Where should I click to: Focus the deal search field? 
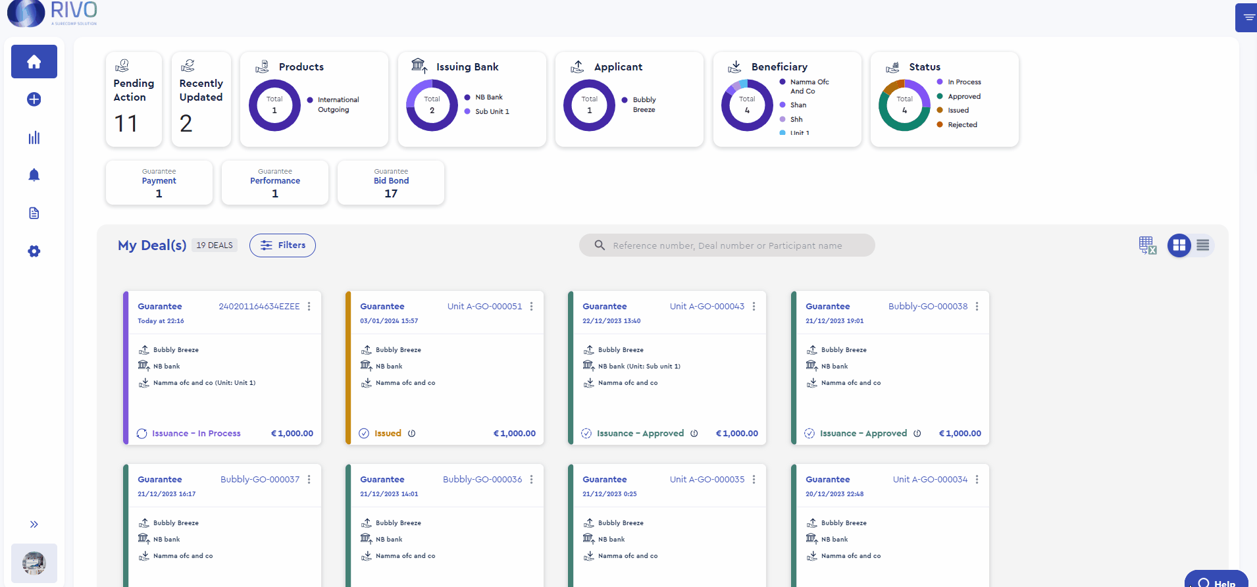(727, 245)
